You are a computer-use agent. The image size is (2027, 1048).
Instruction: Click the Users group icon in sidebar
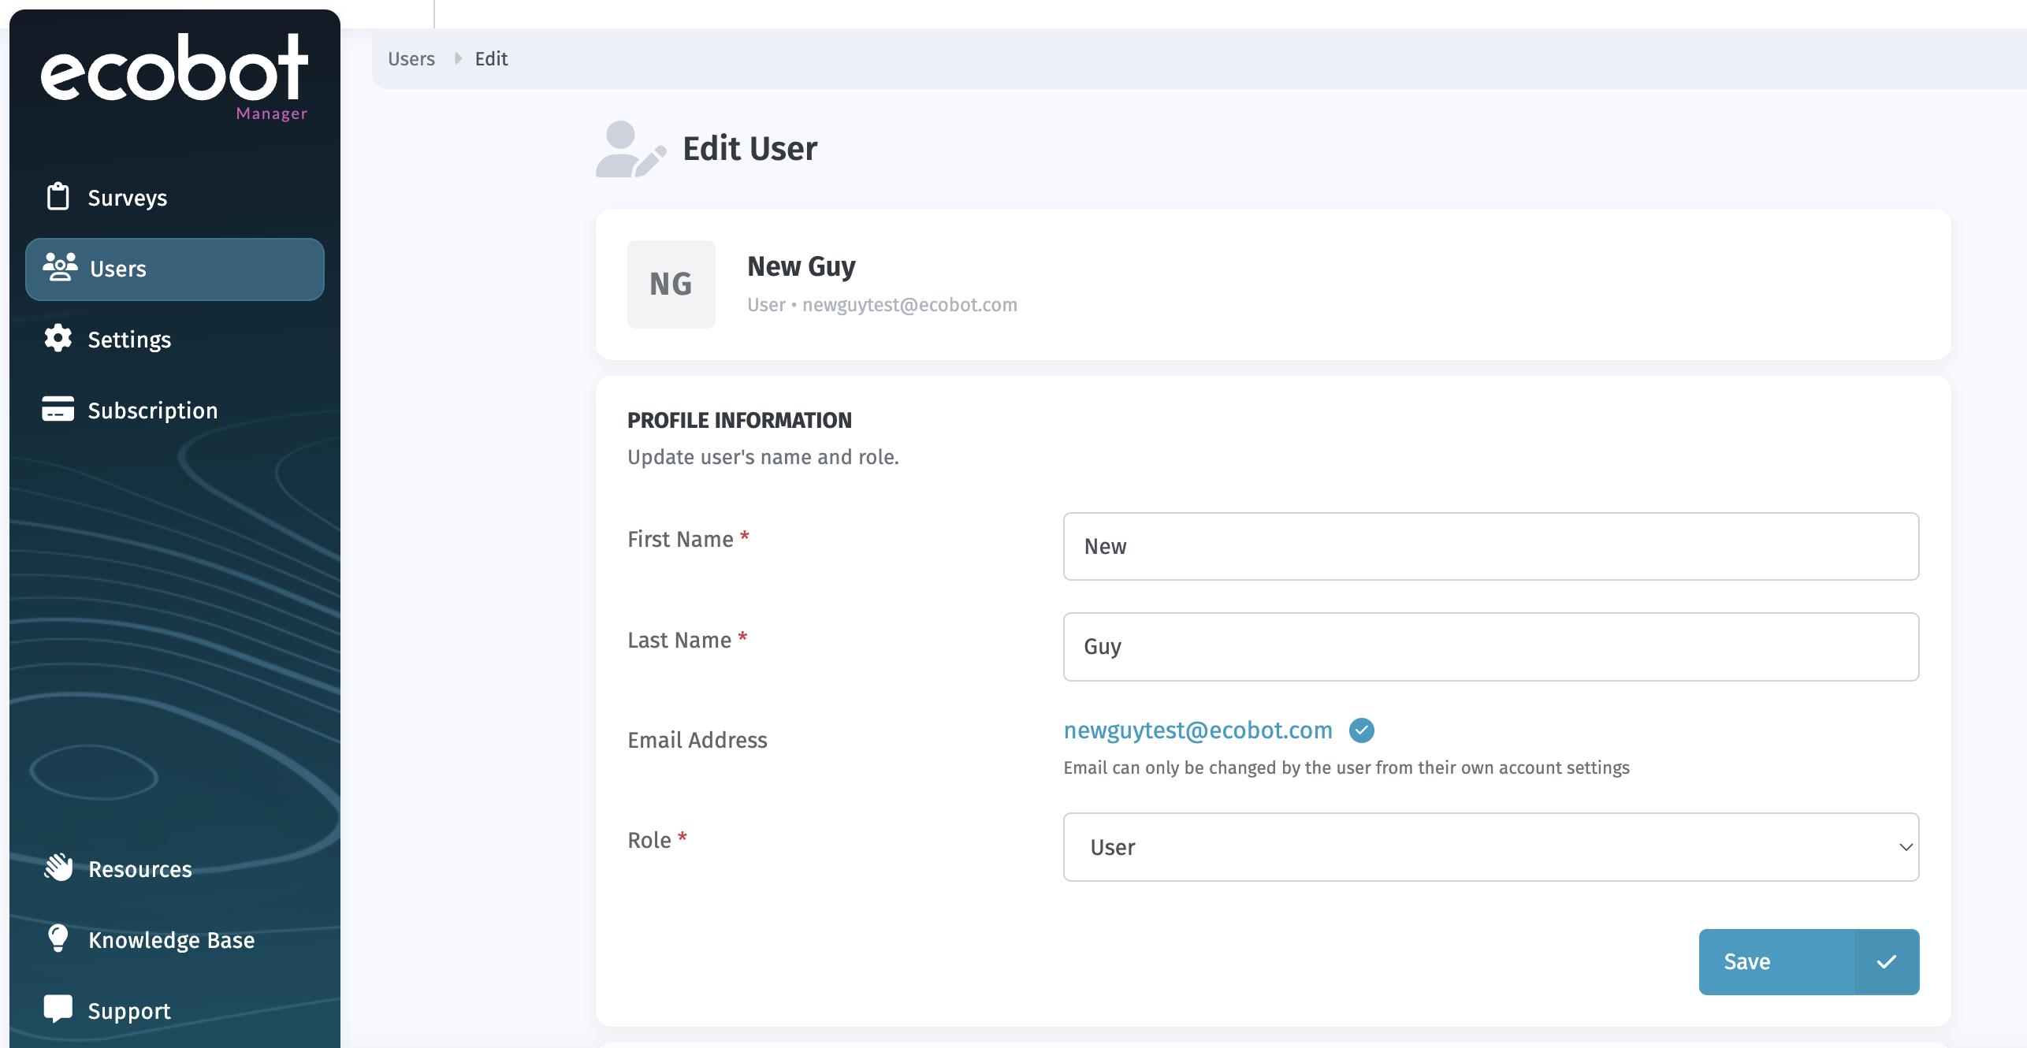pyautogui.click(x=60, y=268)
